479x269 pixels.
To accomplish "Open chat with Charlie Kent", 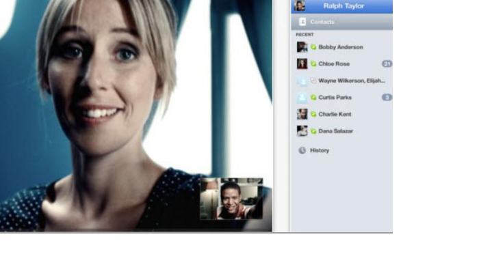I will [342, 114].
